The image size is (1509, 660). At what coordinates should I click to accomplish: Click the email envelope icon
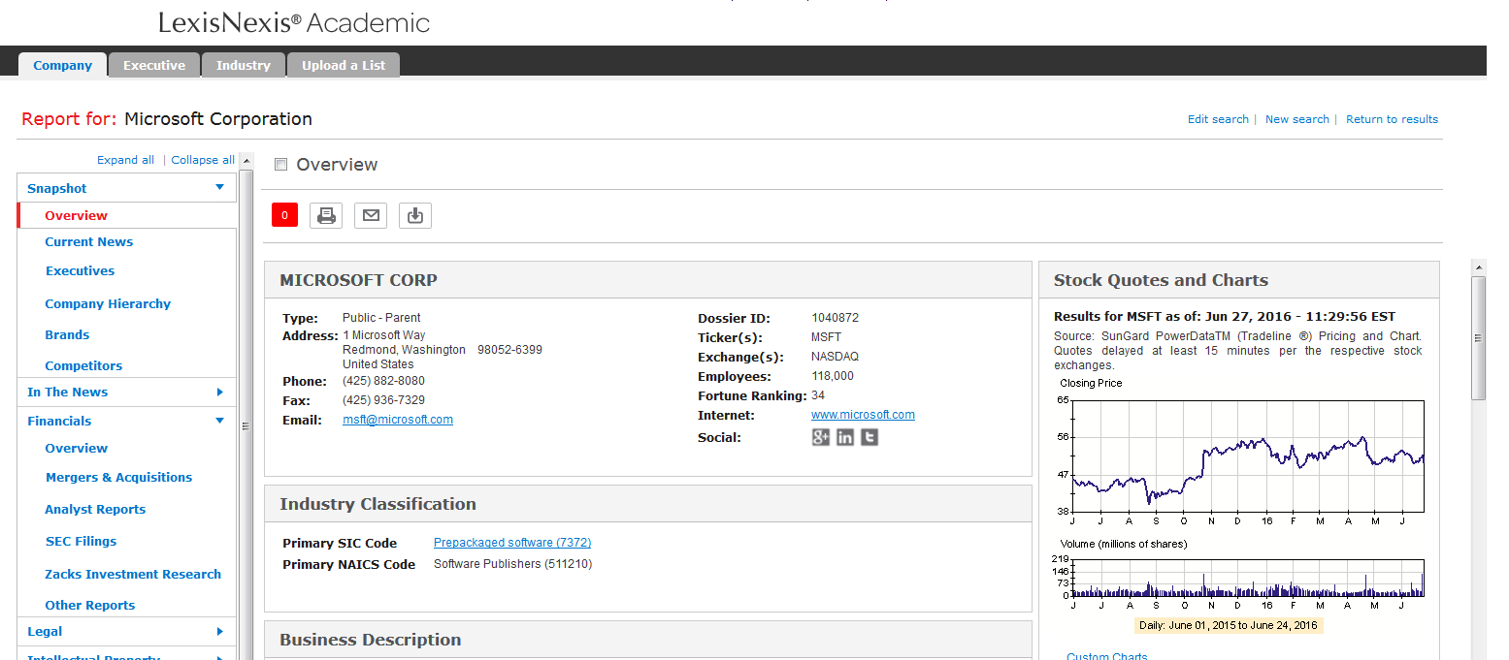coord(371,215)
